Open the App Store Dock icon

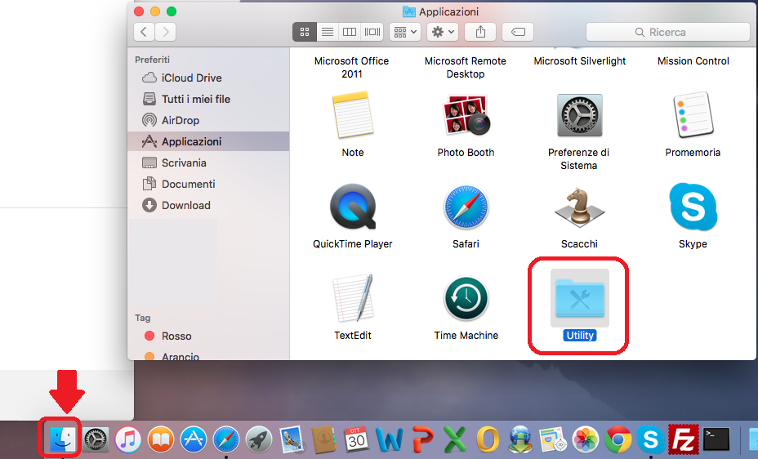194,439
